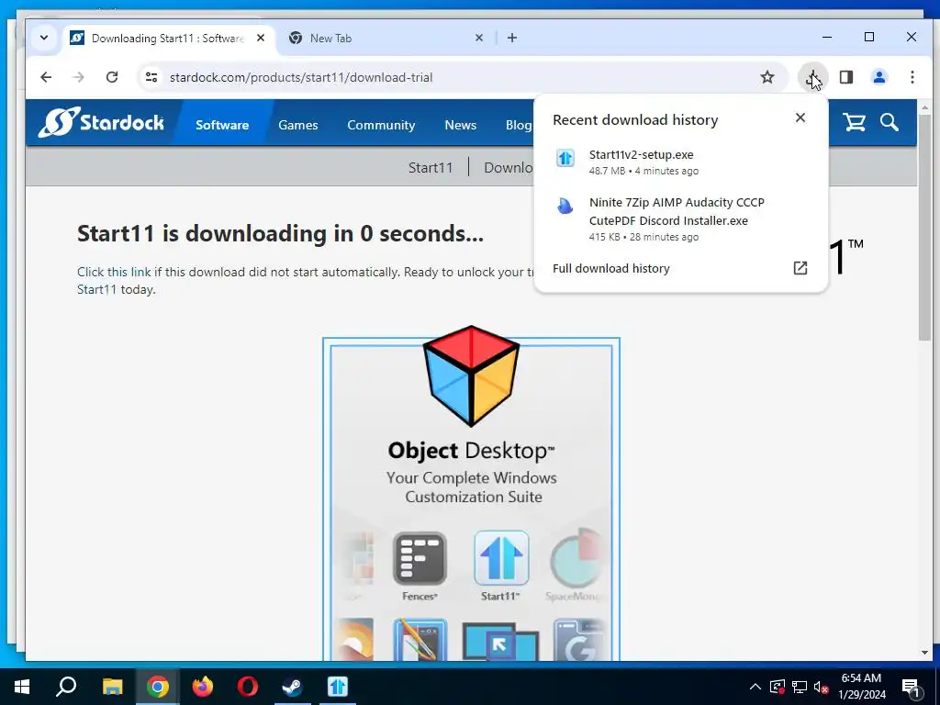
Task: Click the scrollbar down arrow
Action: 923,653
